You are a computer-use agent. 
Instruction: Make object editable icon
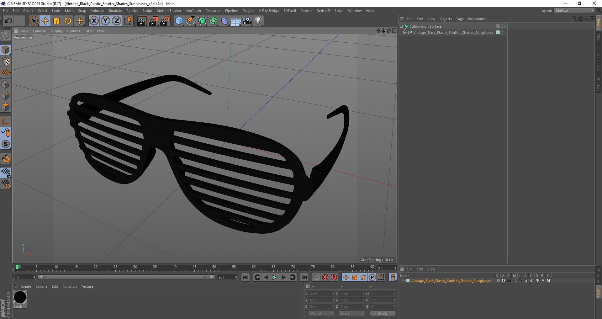6,36
